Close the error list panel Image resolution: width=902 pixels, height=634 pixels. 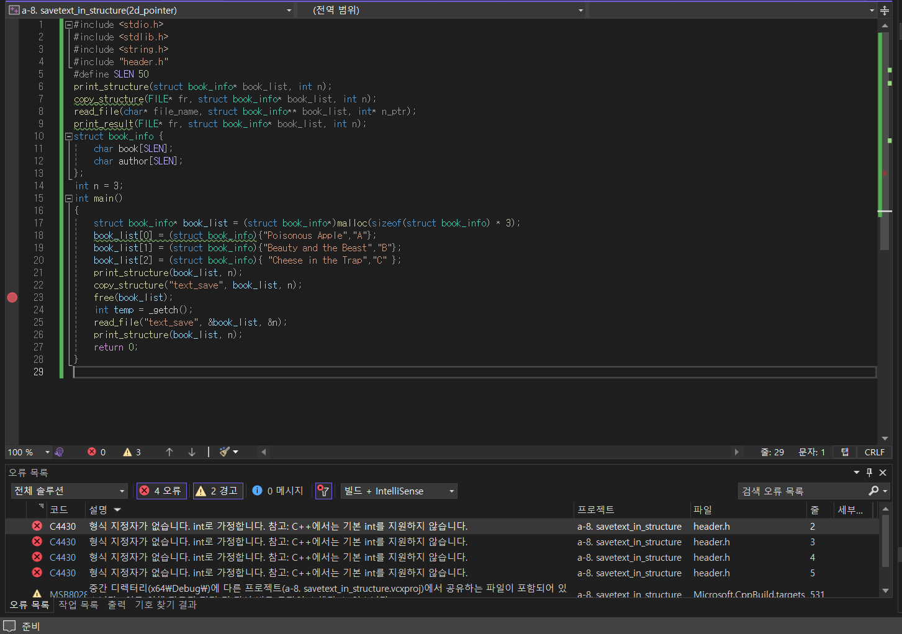coord(883,473)
